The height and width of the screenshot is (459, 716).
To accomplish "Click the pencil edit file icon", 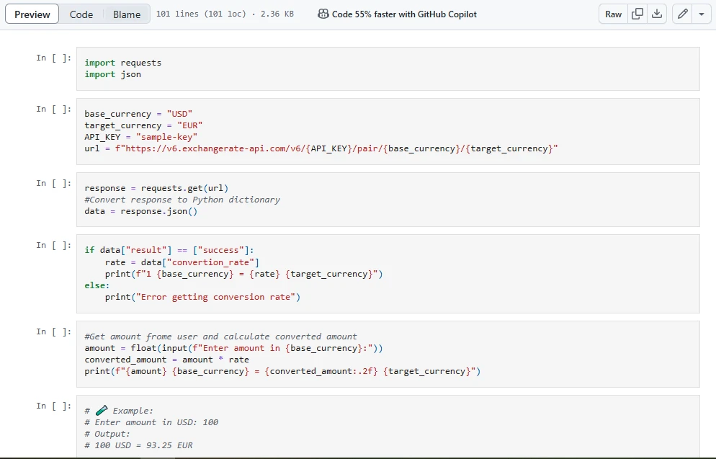I will click(x=682, y=14).
